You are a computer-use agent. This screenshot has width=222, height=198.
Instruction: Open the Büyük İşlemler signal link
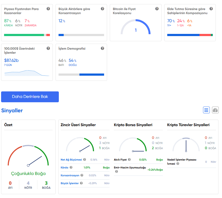pyautogui.click(x=70, y=183)
